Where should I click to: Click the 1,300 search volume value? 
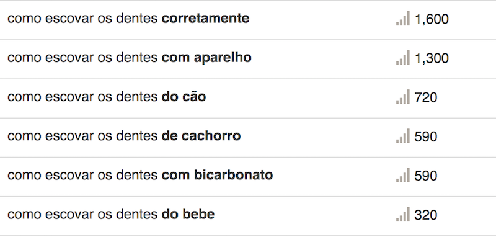[x=432, y=58]
